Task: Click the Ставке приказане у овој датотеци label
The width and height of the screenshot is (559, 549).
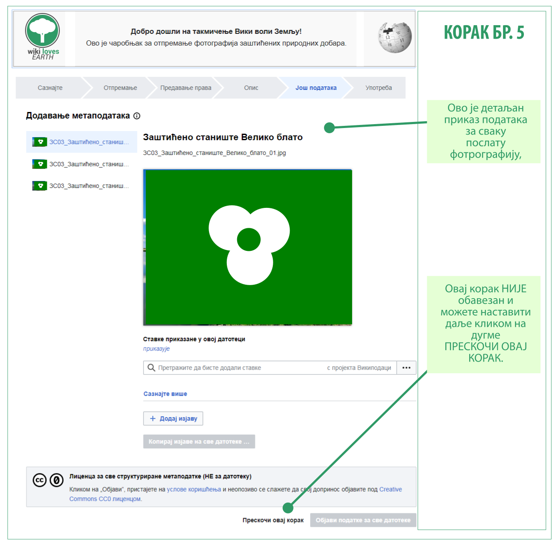Action: [x=194, y=339]
